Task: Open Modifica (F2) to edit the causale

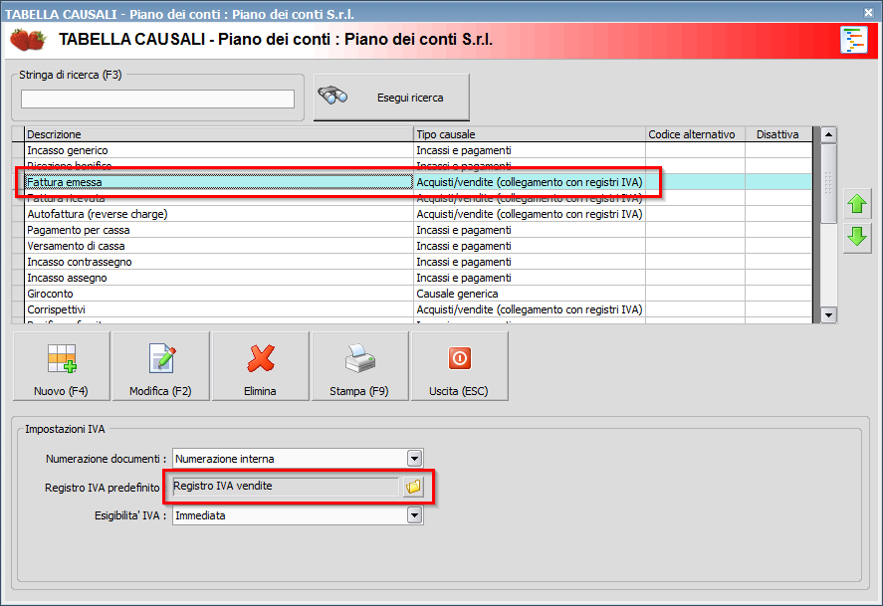Action: (160, 366)
